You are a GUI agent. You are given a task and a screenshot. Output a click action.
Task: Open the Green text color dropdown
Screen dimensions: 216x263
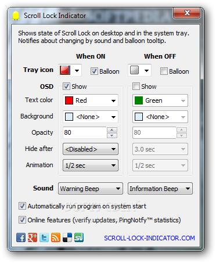point(160,100)
